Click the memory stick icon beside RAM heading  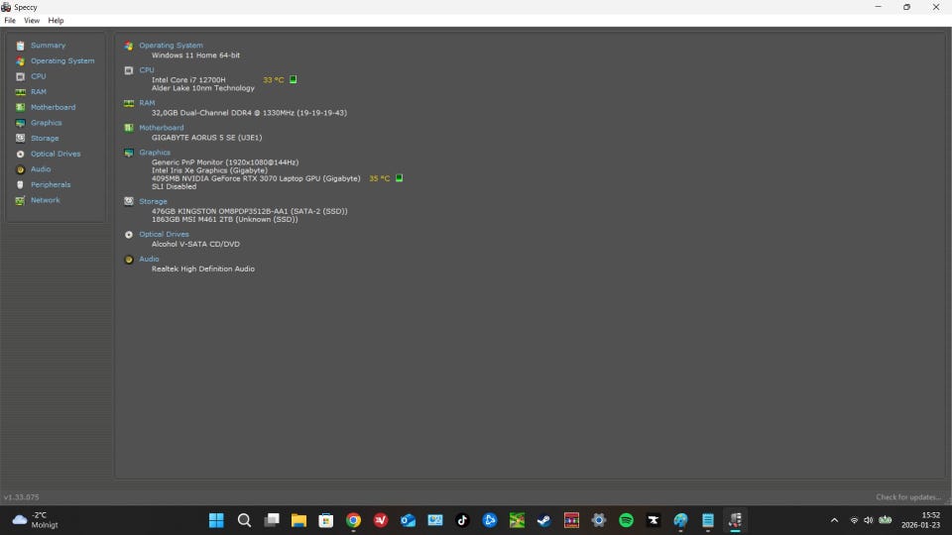(129, 104)
